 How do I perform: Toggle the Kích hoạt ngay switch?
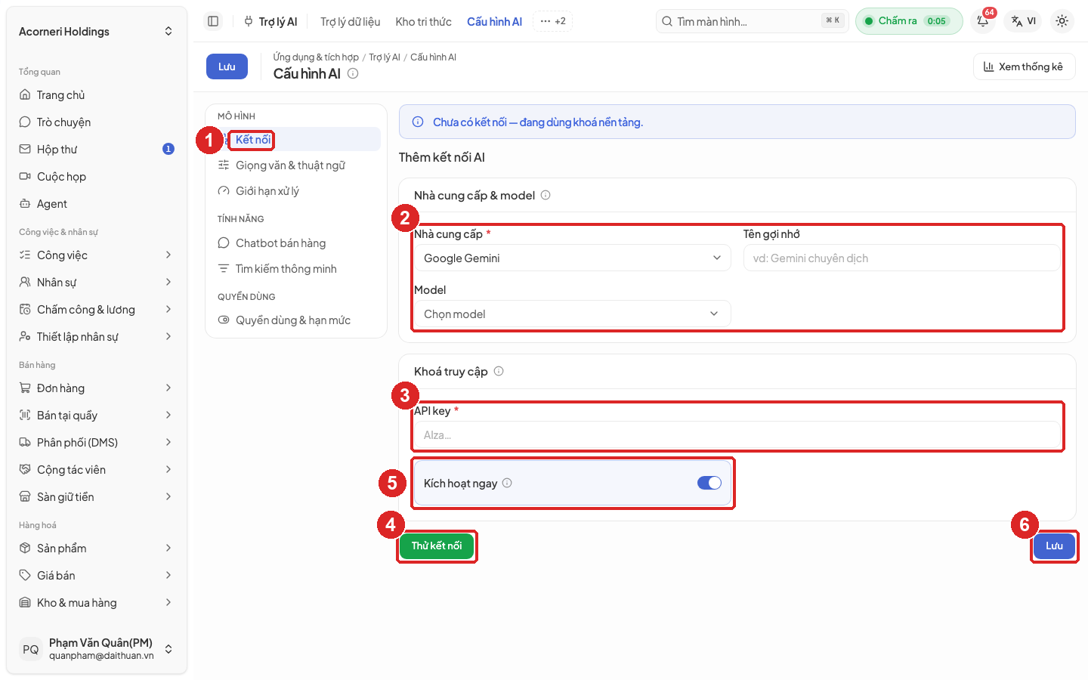[x=709, y=483]
